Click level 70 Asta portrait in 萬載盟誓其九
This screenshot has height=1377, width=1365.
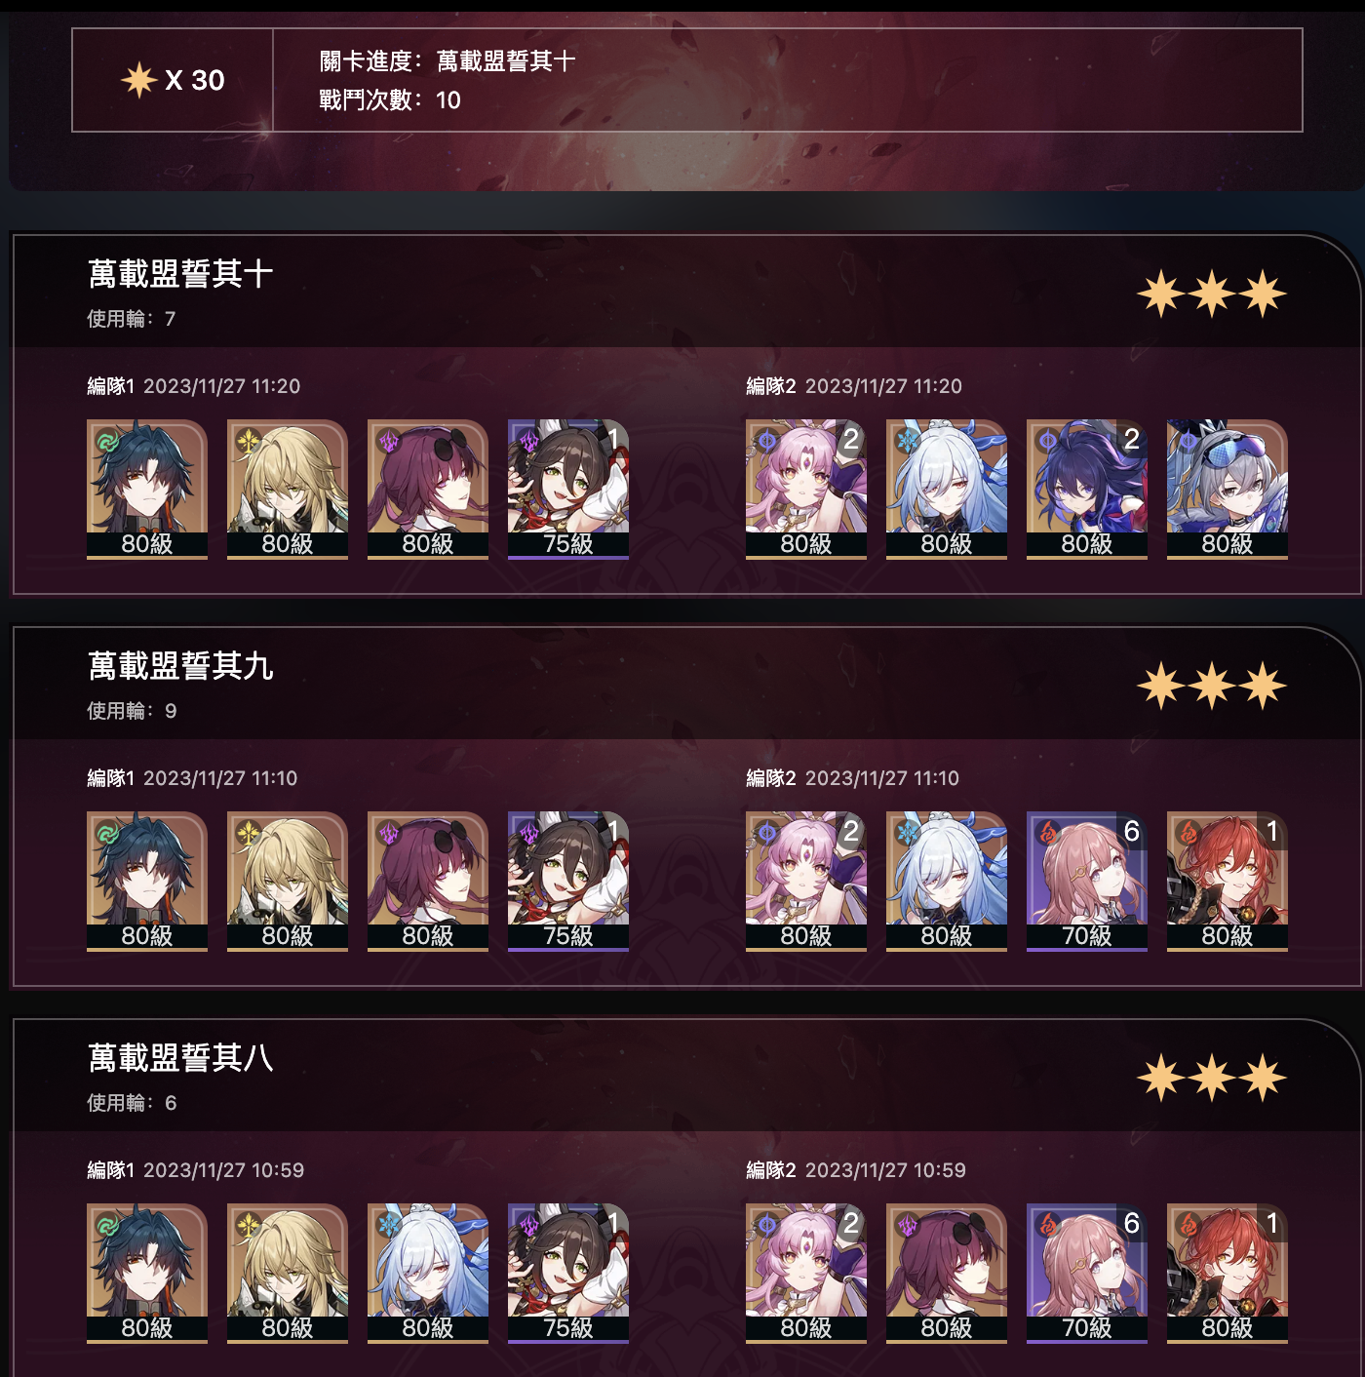point(1087,882)
